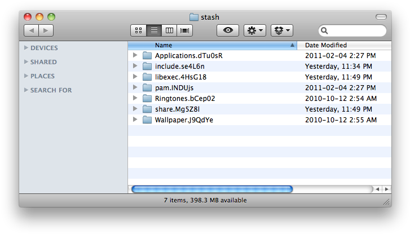Go forward with the right arrow
This screenshot has height=234, width=410.
click(46, 30)
